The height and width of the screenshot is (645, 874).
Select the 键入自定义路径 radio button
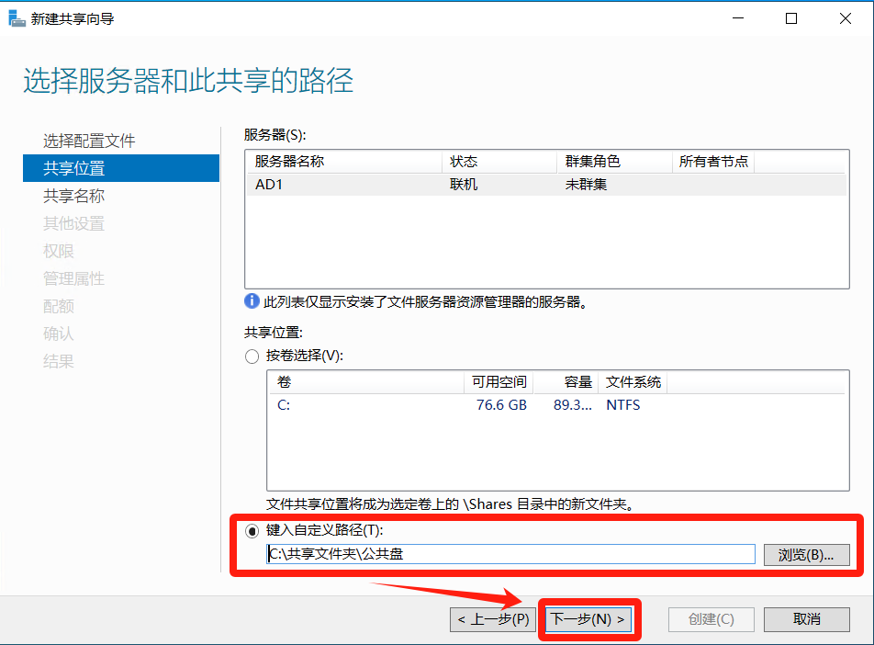pos(252,531)
